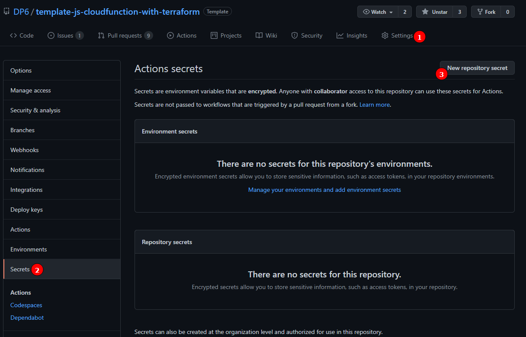Screen dimensions: 526x337
Task: Open Notifications settings
Action: pyautogui.click(x=62, y=170)
